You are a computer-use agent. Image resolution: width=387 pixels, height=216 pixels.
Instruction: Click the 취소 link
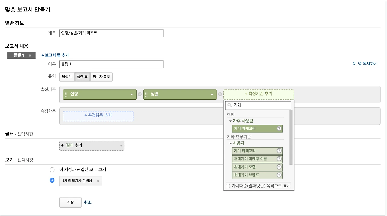88,202
